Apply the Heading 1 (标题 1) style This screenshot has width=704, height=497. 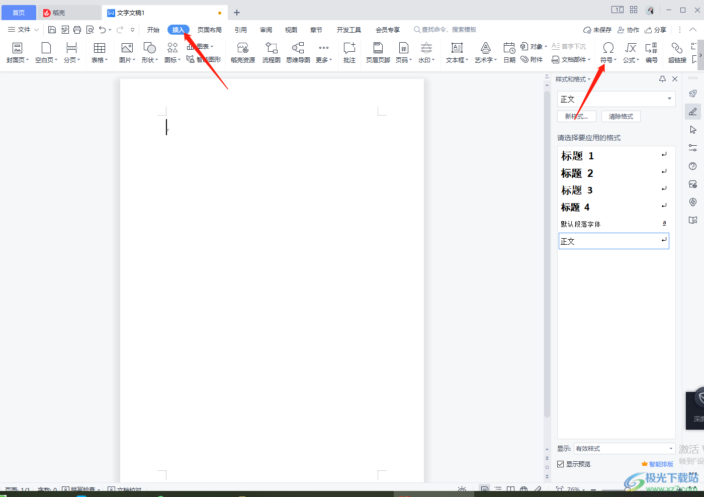click(613, 156)
